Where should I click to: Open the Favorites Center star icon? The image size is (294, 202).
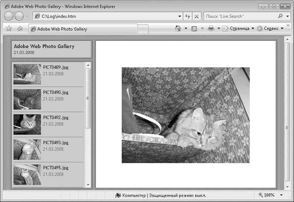9,29
